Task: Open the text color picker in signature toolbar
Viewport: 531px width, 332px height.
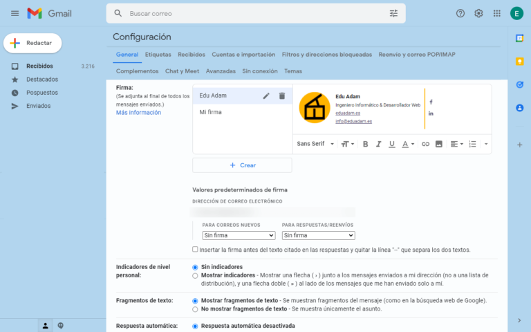Action: coord(408,144)
